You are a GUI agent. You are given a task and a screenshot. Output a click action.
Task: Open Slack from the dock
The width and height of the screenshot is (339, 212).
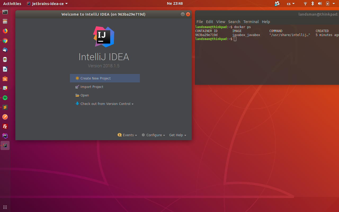(x=5, y=88)
